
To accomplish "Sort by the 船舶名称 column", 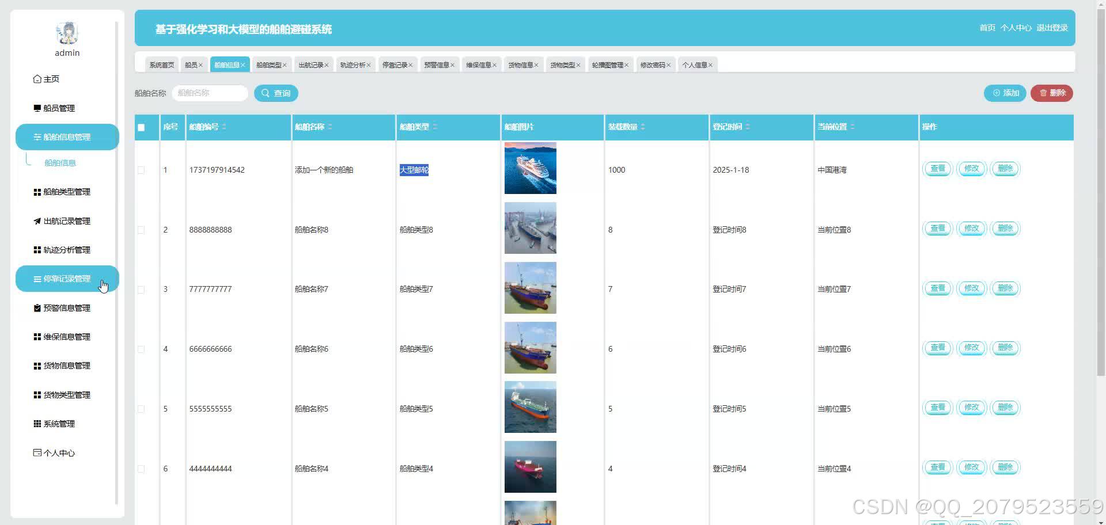I will (x=330, y=127).
